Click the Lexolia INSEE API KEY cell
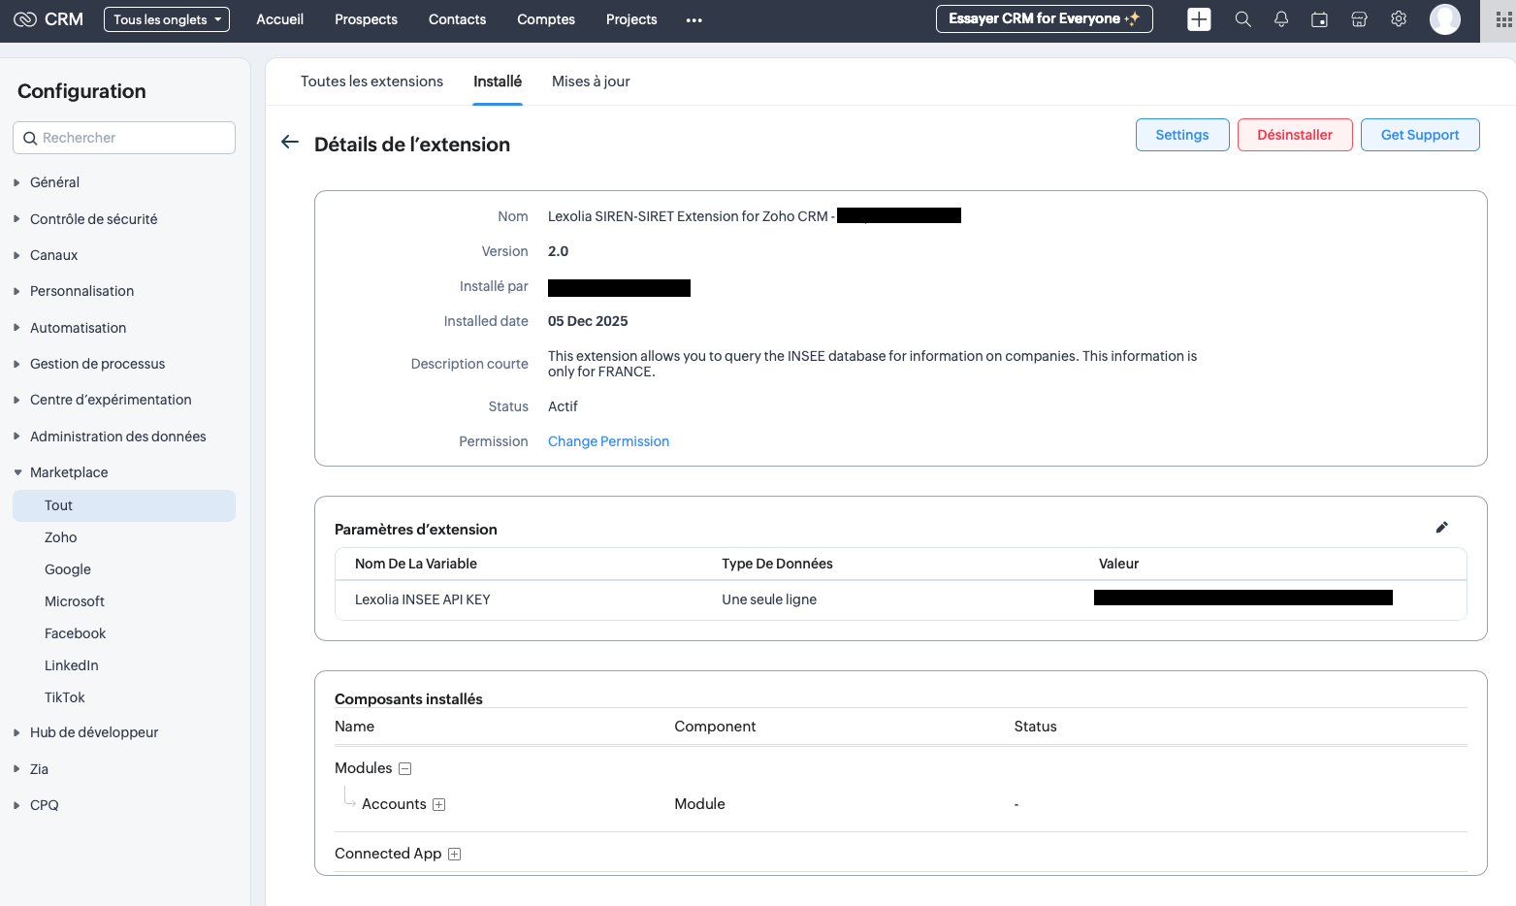Screen dimensions: 1516x906 (423, 599)
